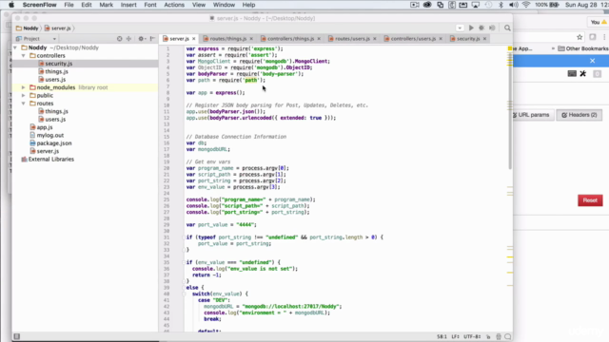Hide the Project tool window icon

pos(152,39)
